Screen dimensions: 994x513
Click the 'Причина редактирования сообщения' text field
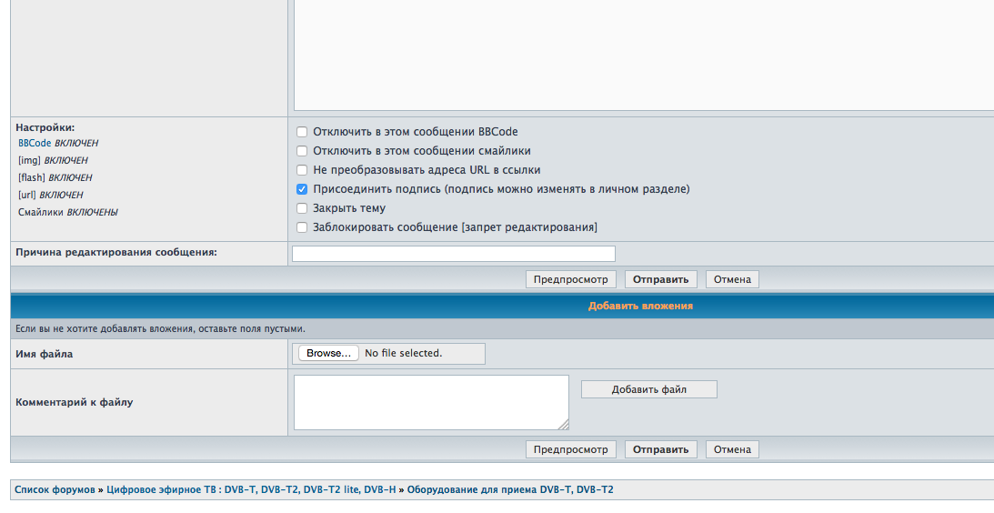453,254
